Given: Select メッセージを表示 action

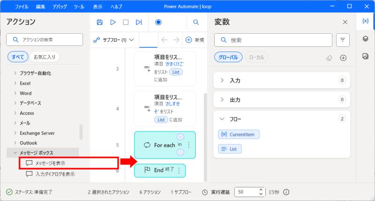Looking at the screenshot, I should coord(50,163).
